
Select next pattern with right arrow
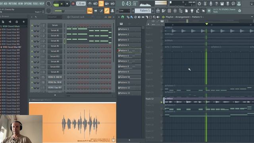tap(153, 11)
